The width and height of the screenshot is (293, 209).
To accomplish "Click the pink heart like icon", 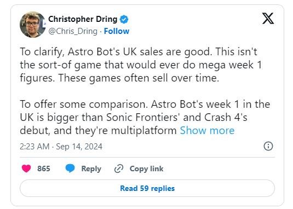I will click(x=26, y=169).
